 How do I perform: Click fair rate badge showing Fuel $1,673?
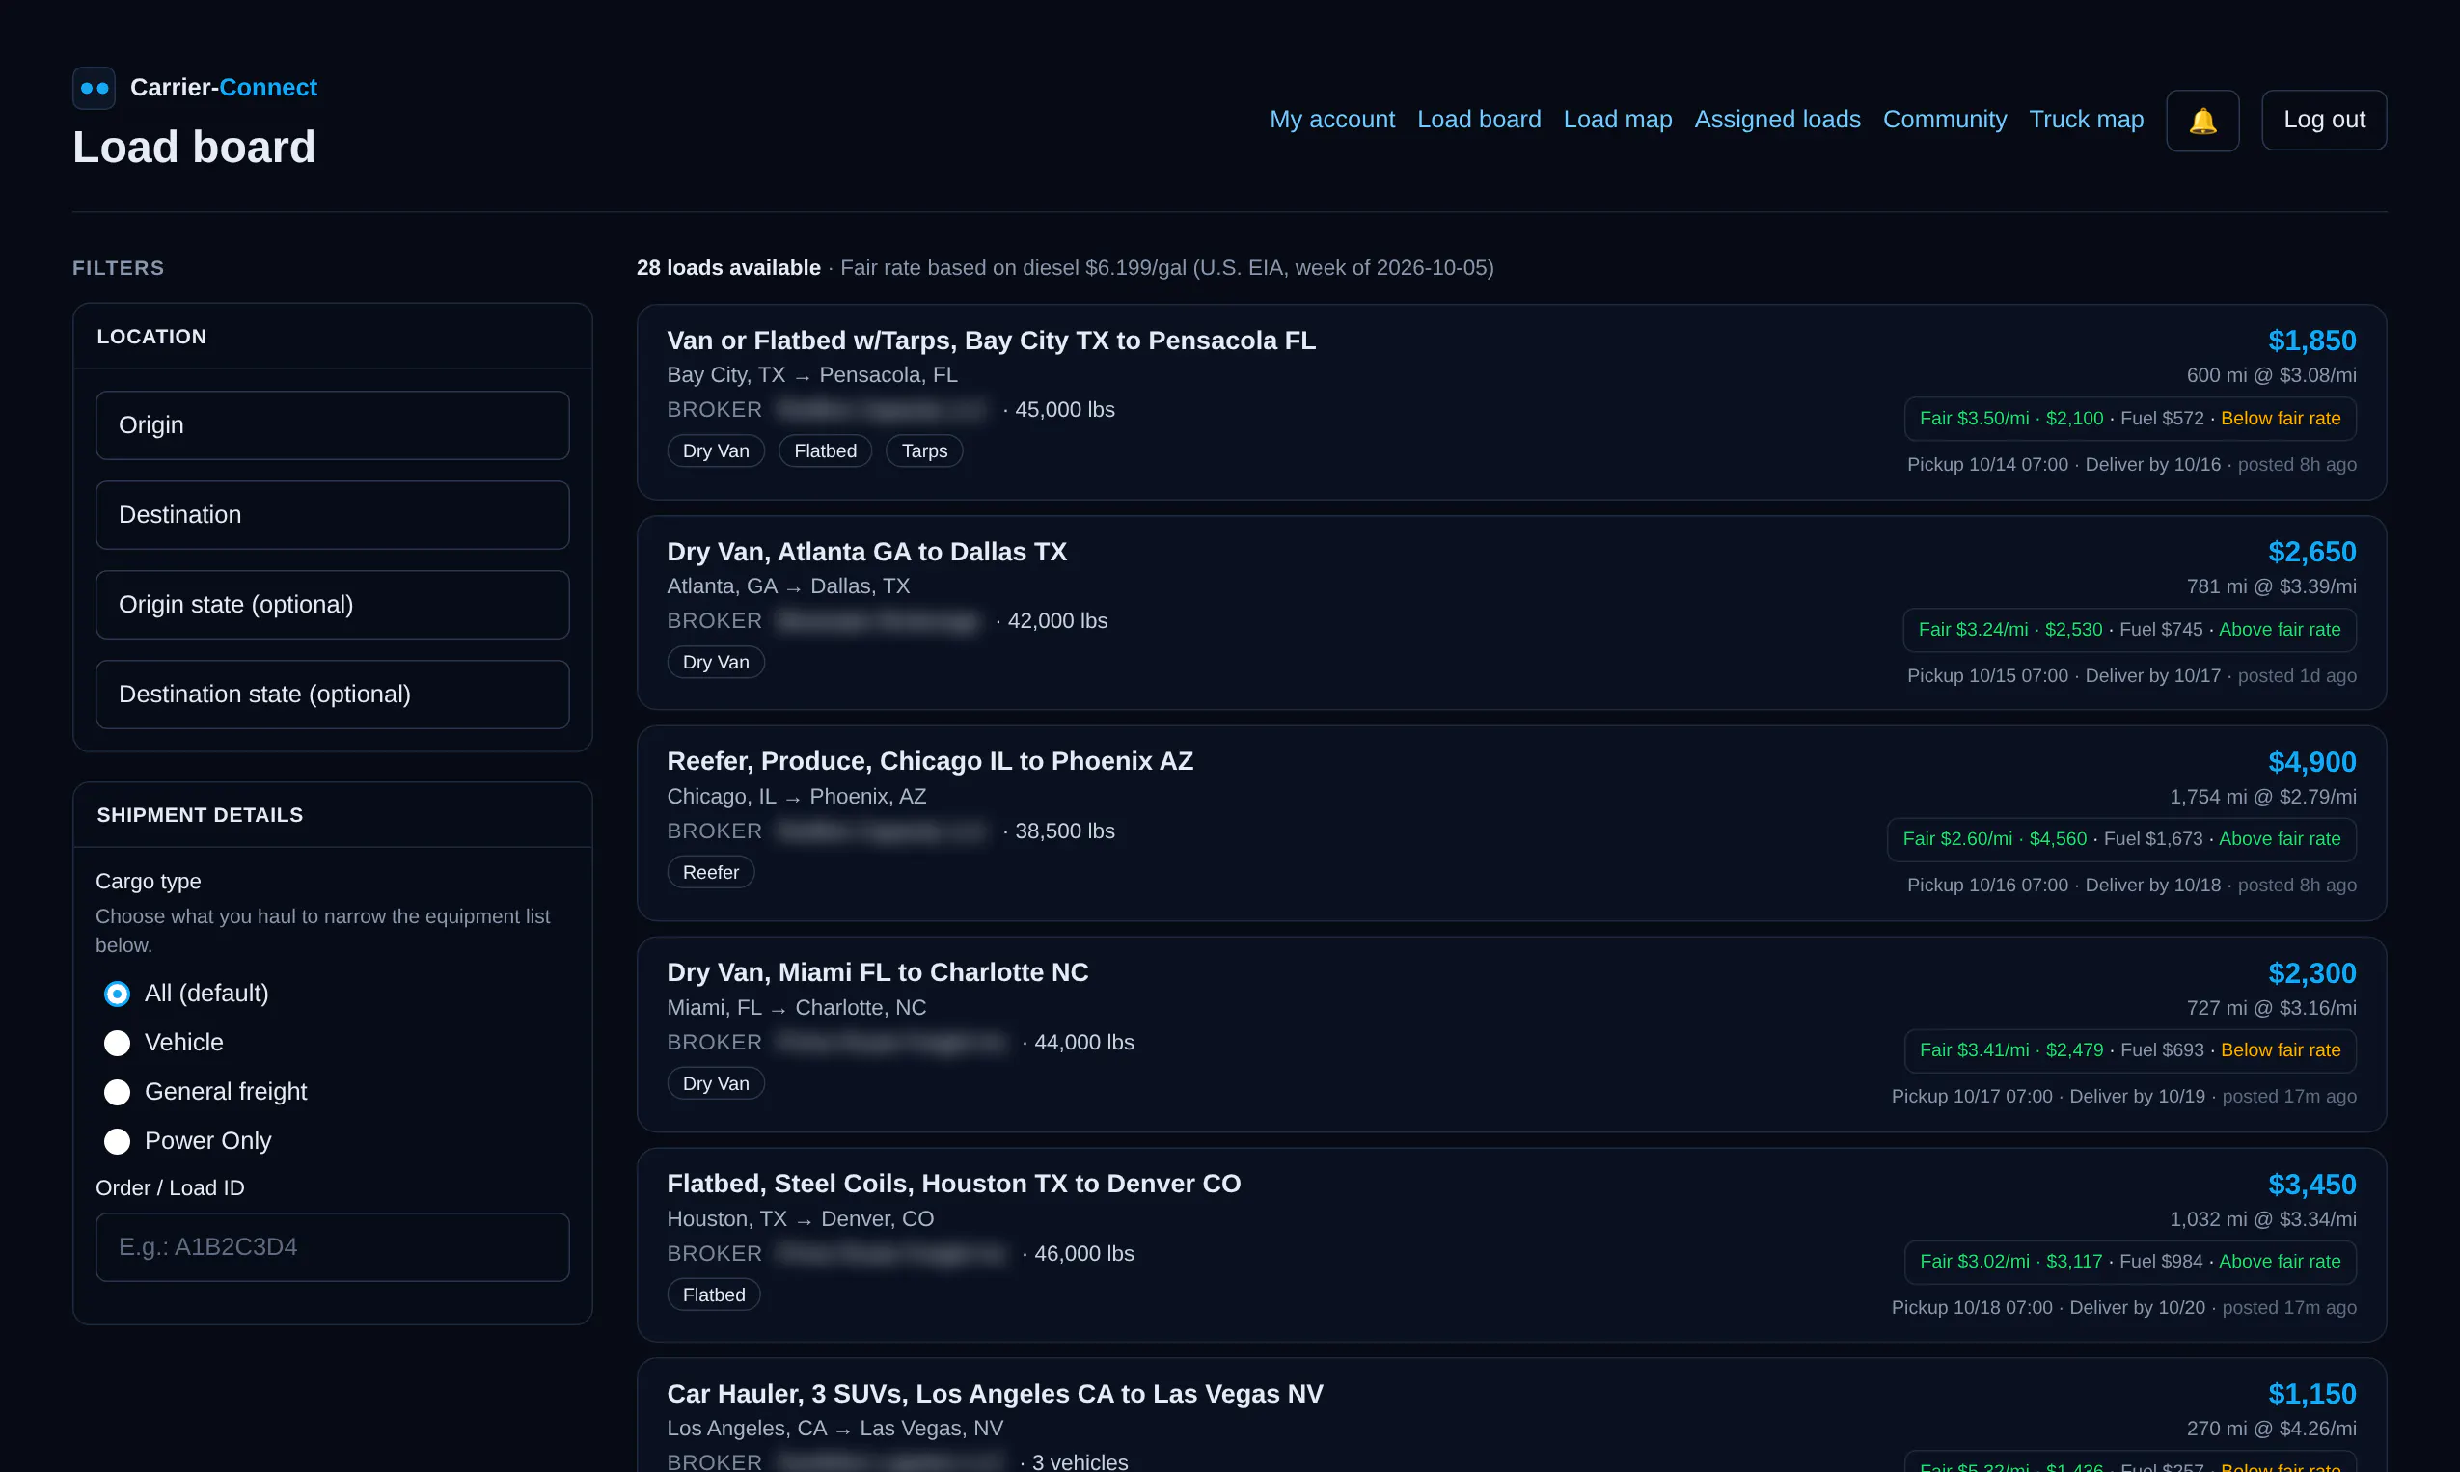pos(2121,839)
